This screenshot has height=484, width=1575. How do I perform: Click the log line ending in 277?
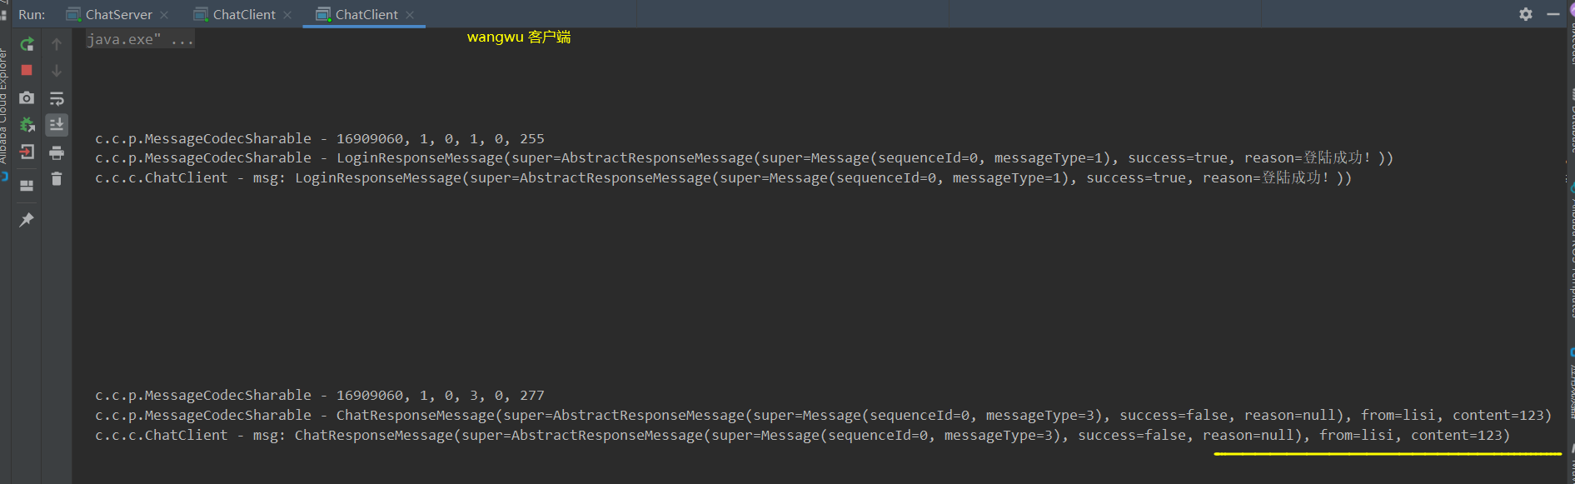coord(320,395)
